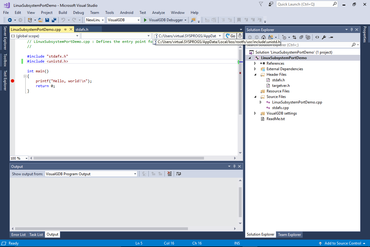Screen dimensions: 370x247
Task: Open the Android menu
Action: click(x=127, y=13)
